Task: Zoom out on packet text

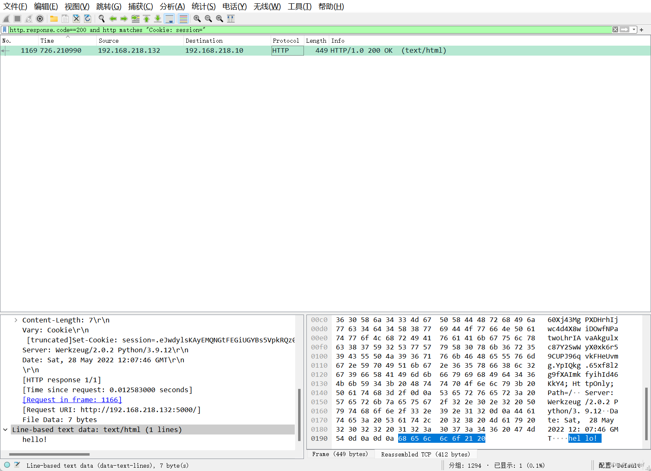Action: point(208,19)
